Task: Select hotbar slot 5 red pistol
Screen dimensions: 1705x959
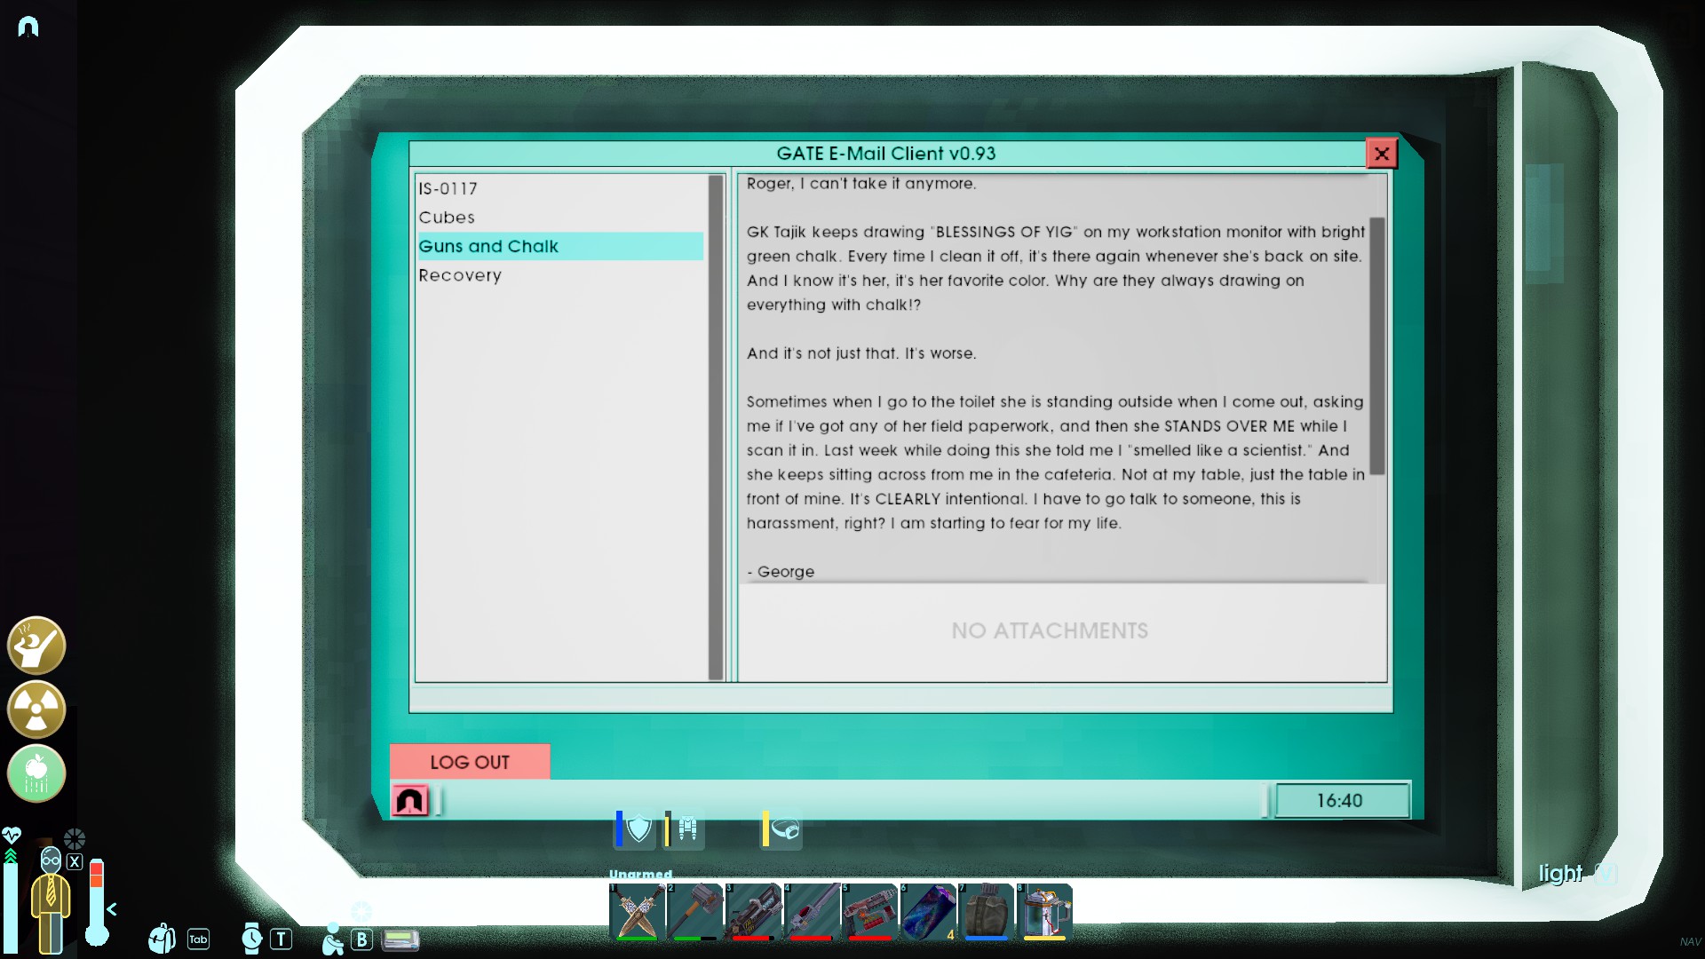Action: [869, 912]
